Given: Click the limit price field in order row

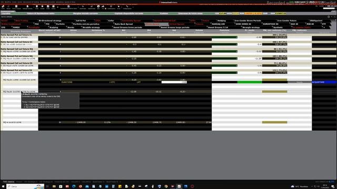Looking at the screenshot, I should click(x=174, y=82).
